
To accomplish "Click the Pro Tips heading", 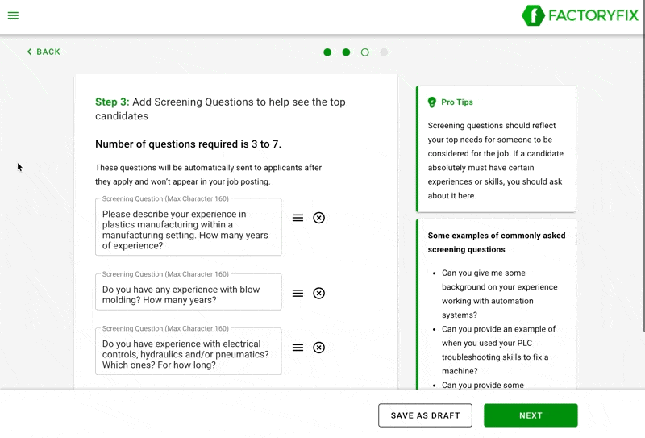I will point(457,102).
